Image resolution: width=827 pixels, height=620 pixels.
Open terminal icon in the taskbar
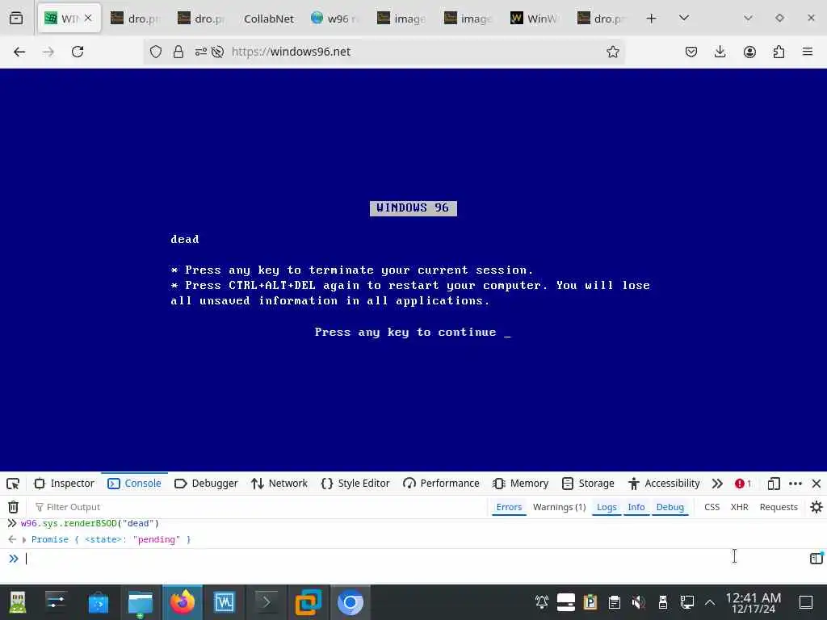coord(267,602)
